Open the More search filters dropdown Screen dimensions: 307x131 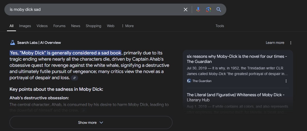(127, 26)
